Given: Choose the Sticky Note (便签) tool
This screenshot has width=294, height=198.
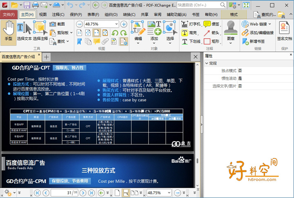Looking at the screenshot, I should pos(212,24).
